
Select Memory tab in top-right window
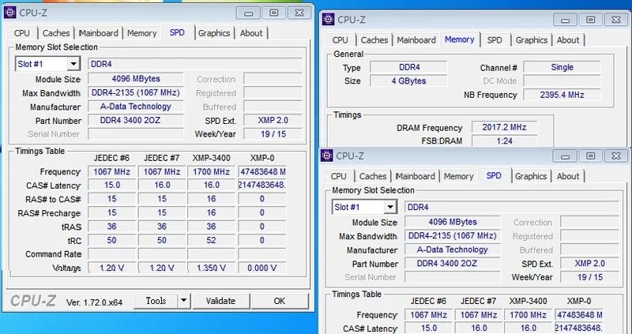(460, 39)
